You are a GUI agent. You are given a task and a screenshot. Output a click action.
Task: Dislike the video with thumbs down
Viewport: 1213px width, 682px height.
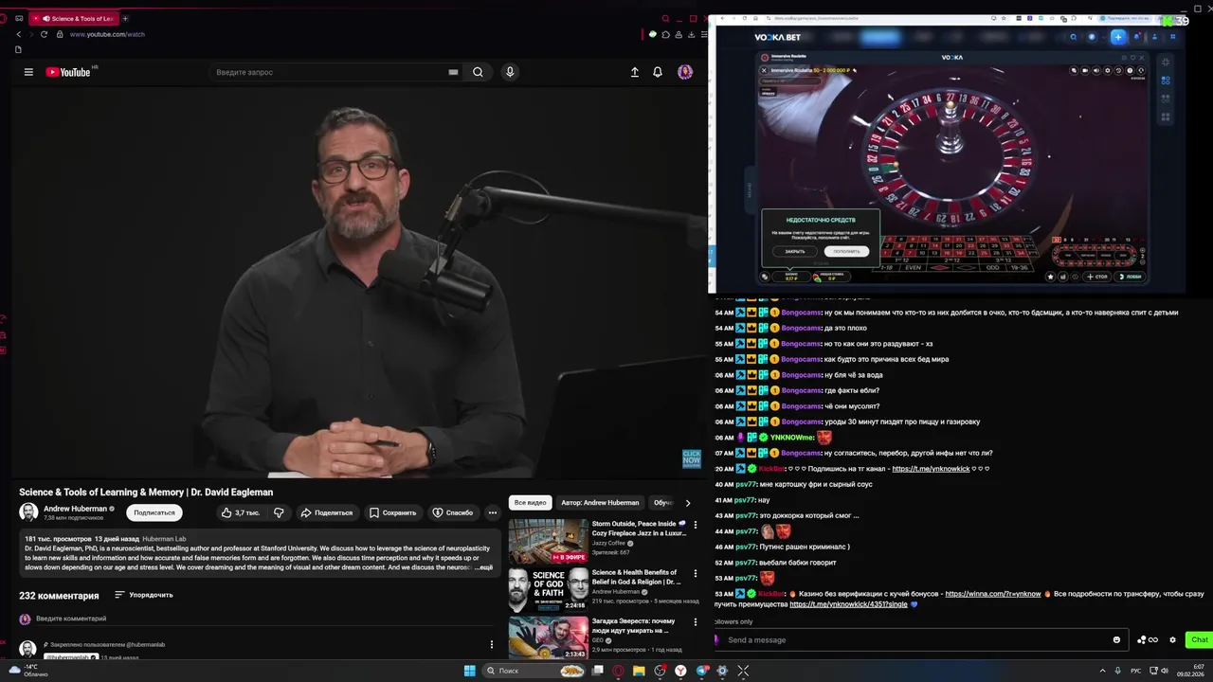[x=279, y=512]
